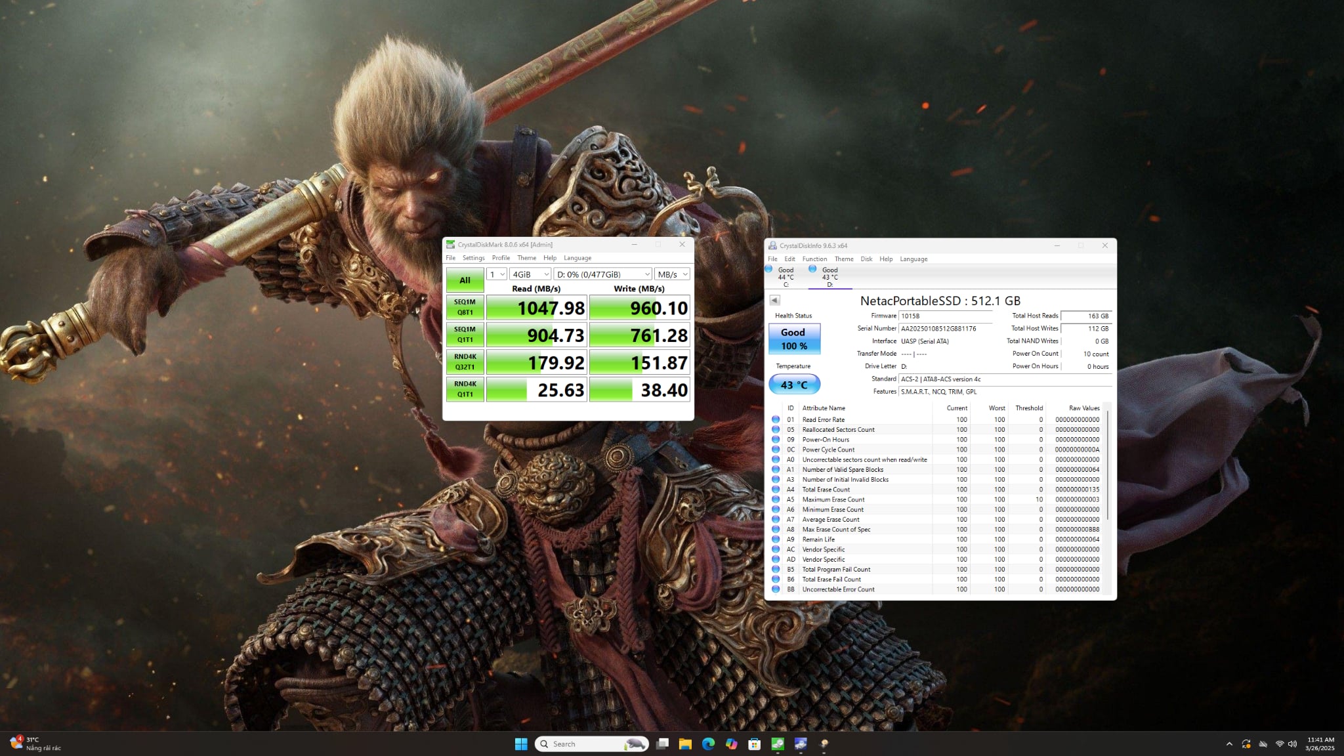Open File Explorer from the taskbar

[685, 744]
